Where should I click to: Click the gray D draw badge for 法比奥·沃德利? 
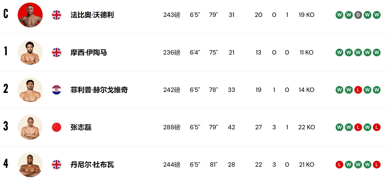tap(358, 15)
